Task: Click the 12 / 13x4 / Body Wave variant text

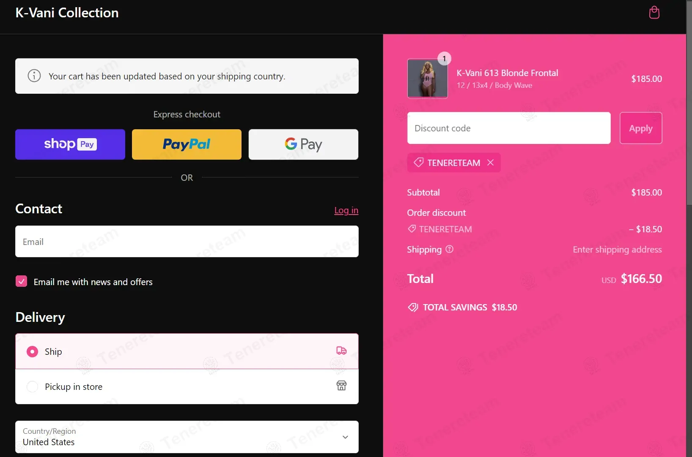Action: (494, 85)
